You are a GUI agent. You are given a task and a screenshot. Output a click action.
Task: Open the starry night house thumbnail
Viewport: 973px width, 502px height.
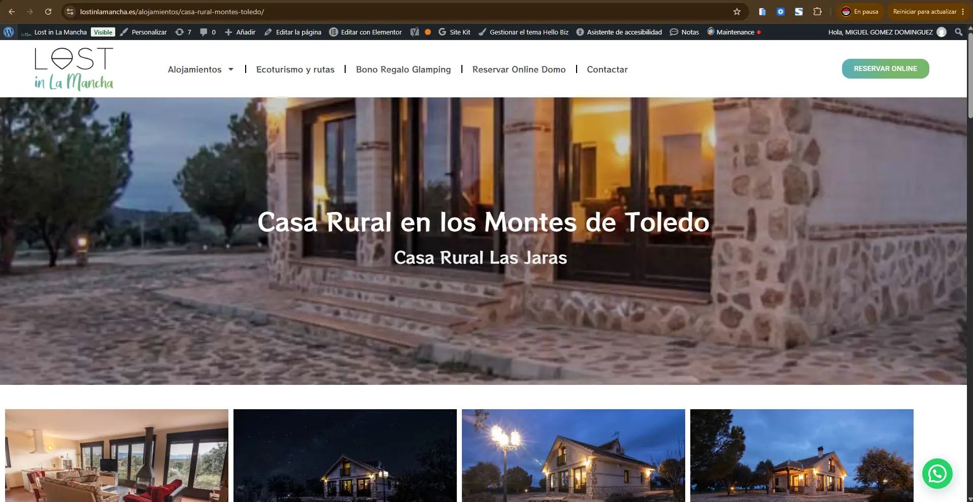(345, 455)
